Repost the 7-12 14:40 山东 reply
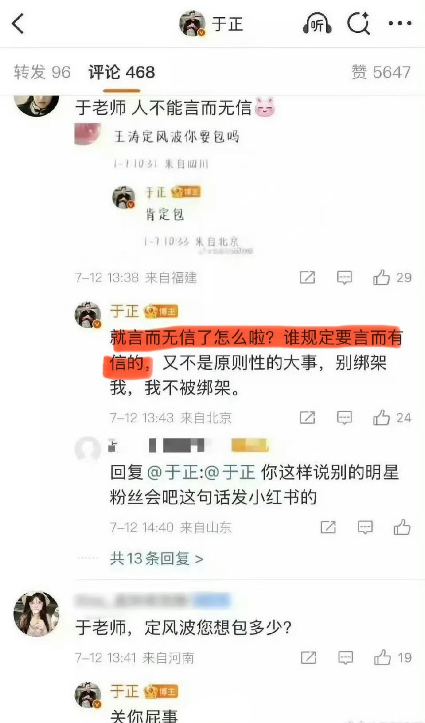This screenshot has height=723, width=425. click(x=328, y=527)
